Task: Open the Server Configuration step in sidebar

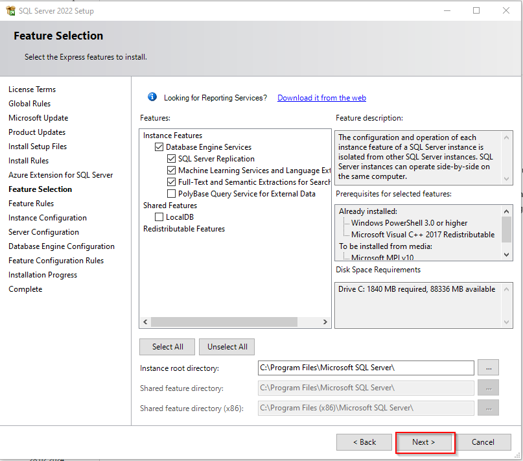Action: (43, 232)
